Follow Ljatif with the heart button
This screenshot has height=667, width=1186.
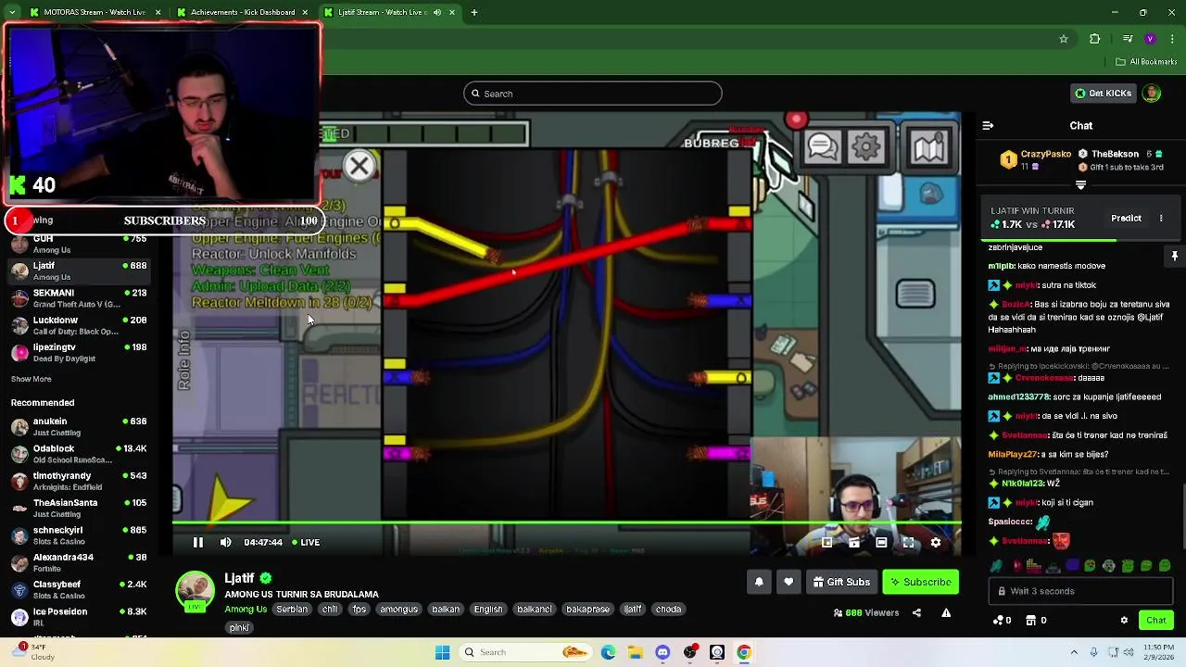pyautogui.click(x=789, y=582)
